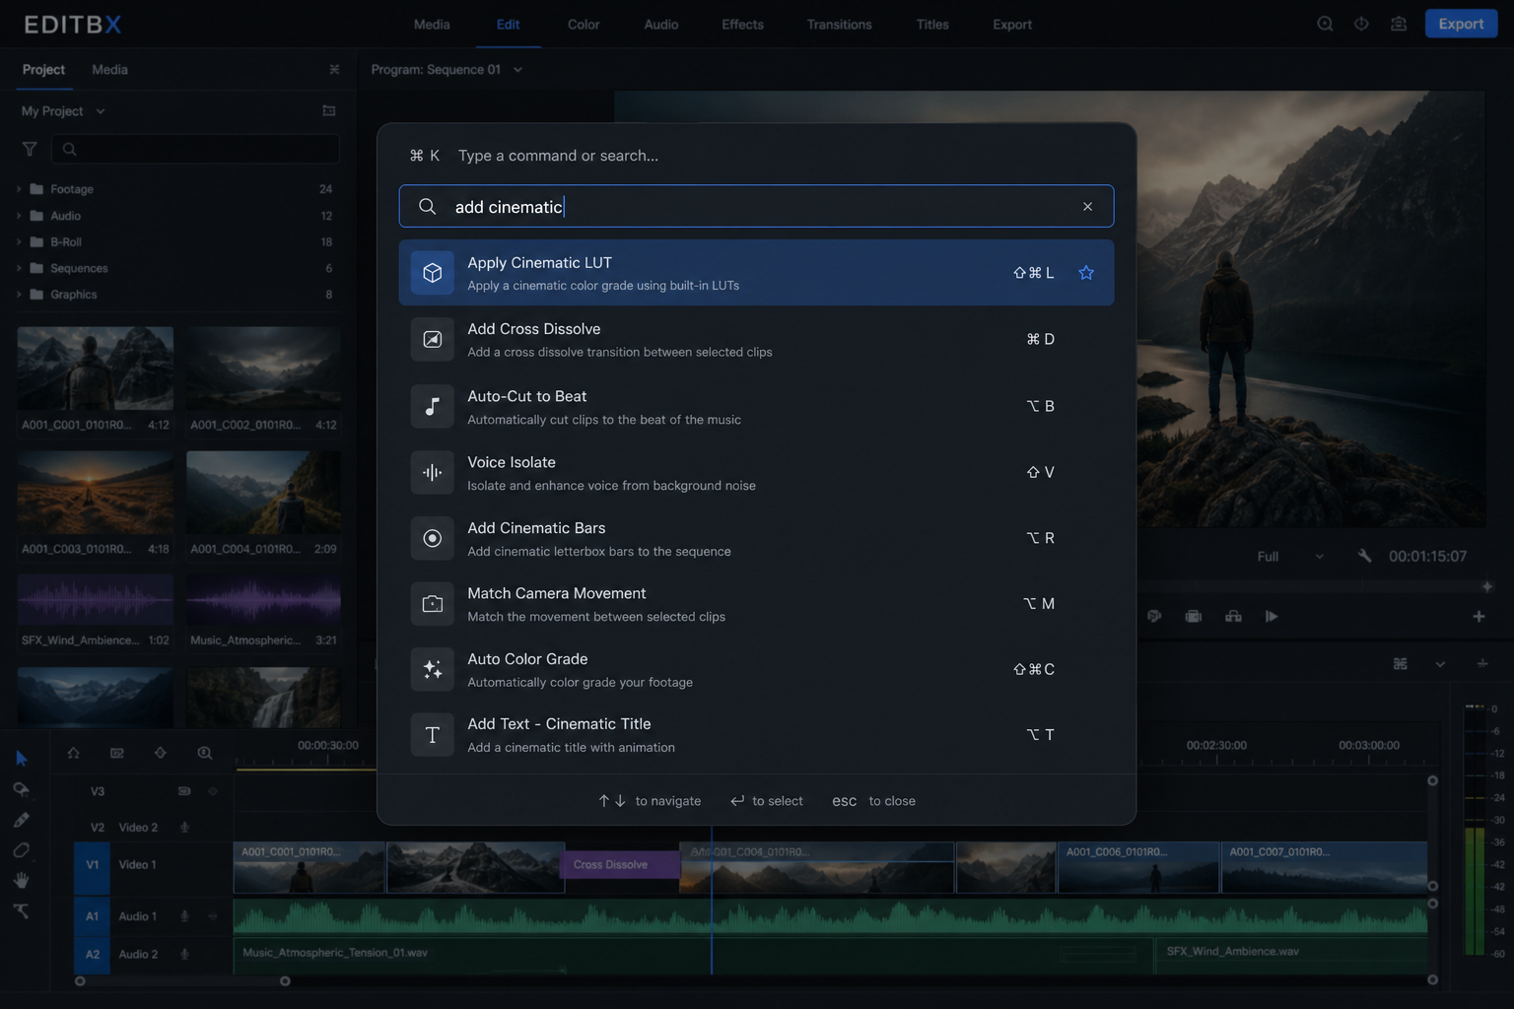This screenshot has width=1514, height=1009.
Task: Click the Add Text Cinematic Title T icon
Action: point(432,735)
